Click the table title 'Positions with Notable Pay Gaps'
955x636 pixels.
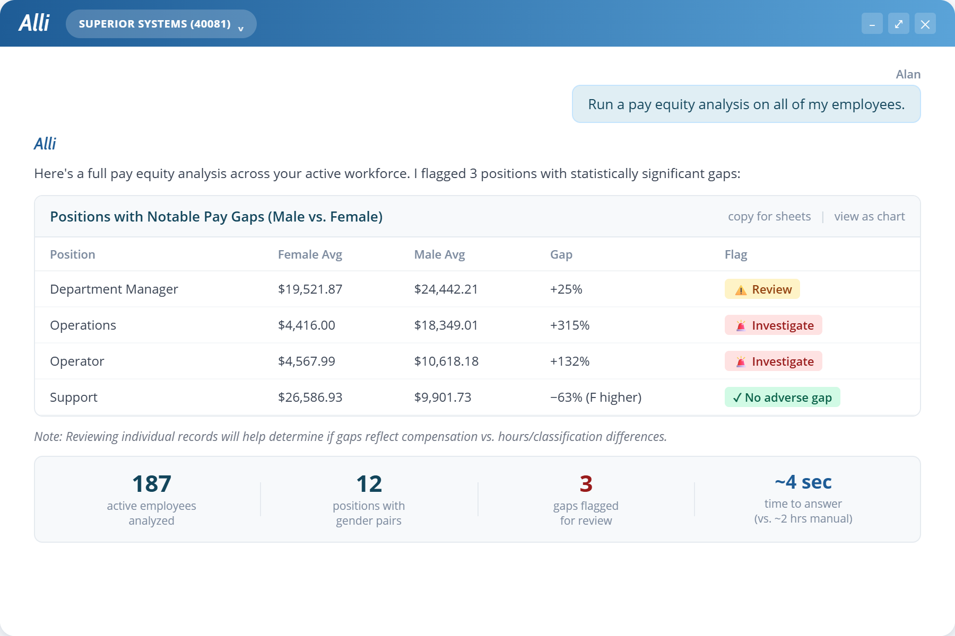tap(216, 216)
